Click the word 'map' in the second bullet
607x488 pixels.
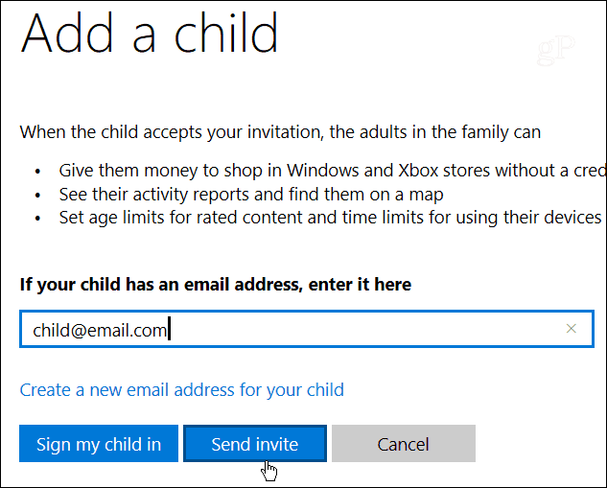(x=426, y=195)
